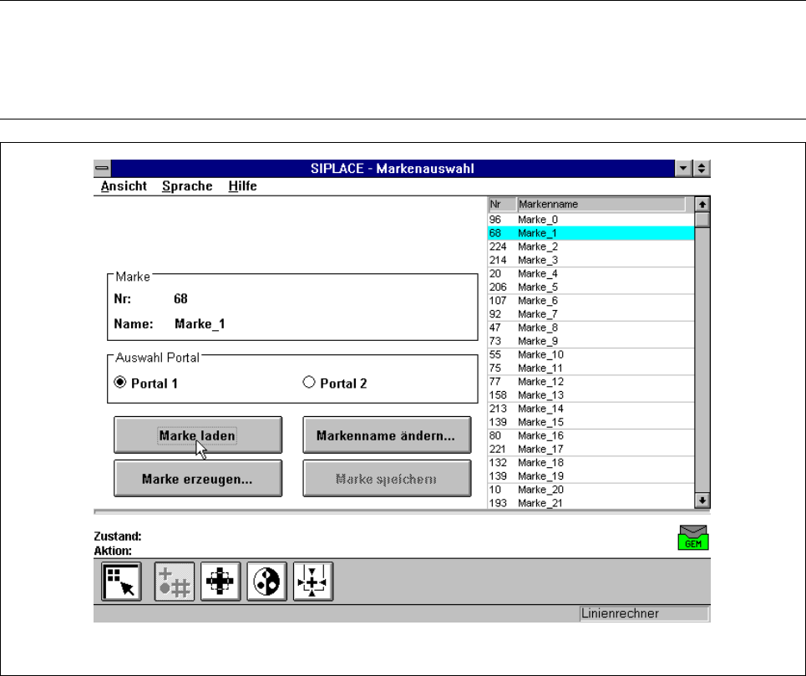
Task: Select row Marke_16 in the list
Action: pyautogui.click(x=591, y=435)
